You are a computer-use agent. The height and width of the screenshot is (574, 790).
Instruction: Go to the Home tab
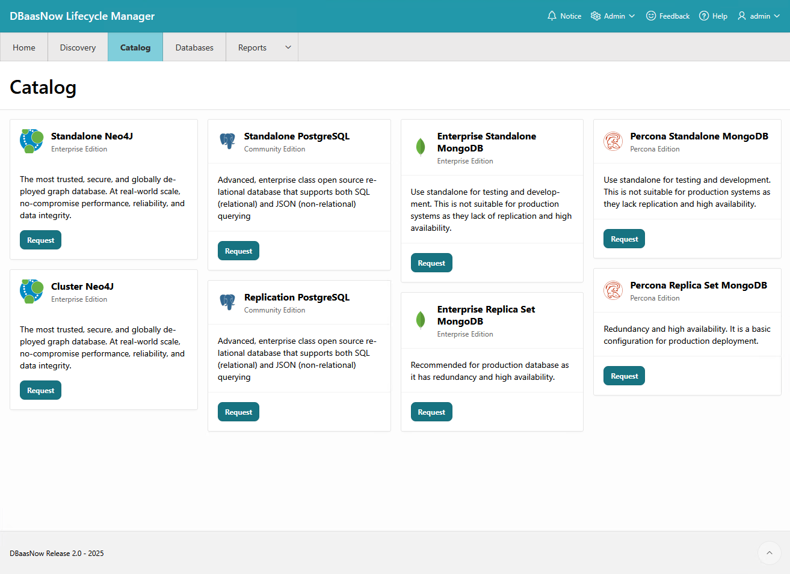(x=24, y=47)
